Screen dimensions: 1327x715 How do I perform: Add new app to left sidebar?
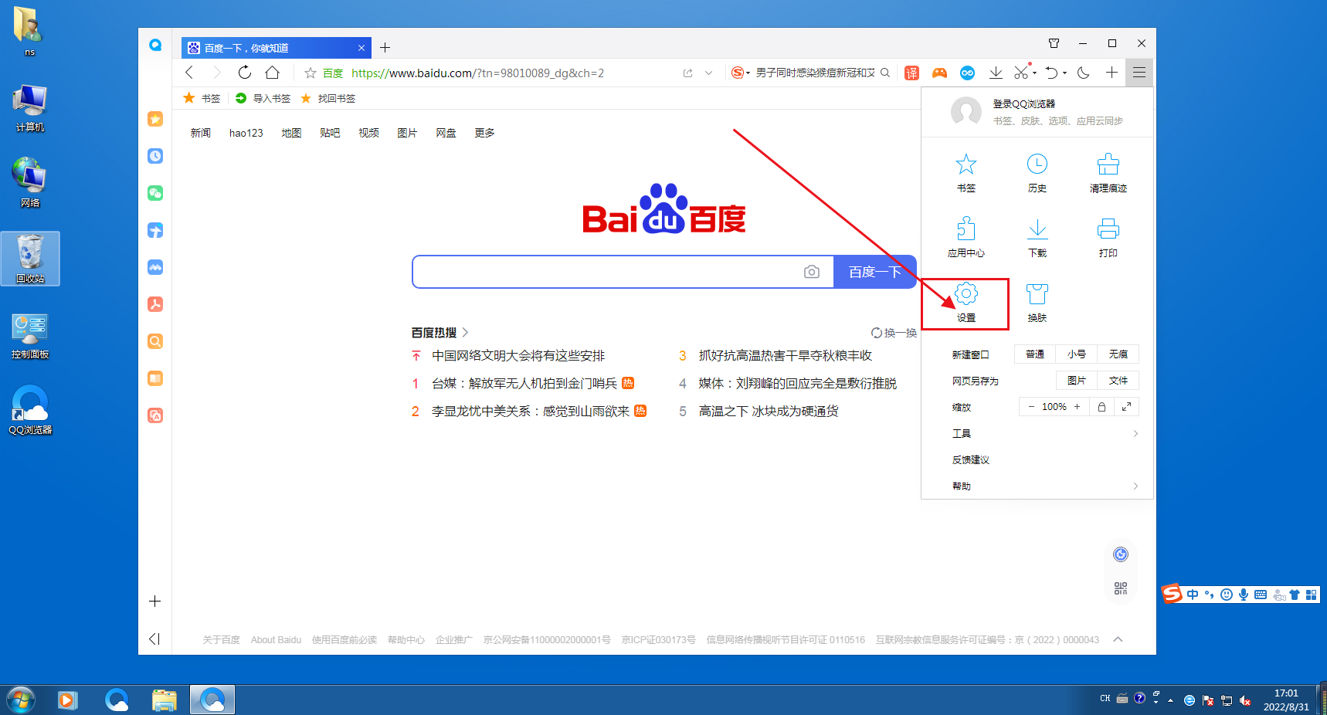coord(155,601)
